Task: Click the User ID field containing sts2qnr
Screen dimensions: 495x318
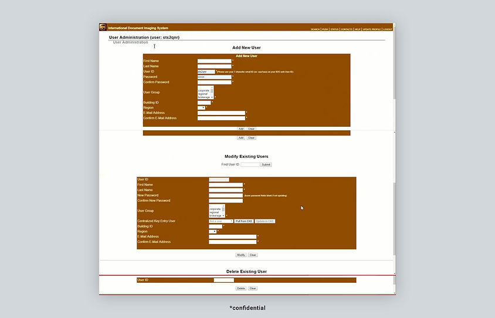Action: coord(206,72)
